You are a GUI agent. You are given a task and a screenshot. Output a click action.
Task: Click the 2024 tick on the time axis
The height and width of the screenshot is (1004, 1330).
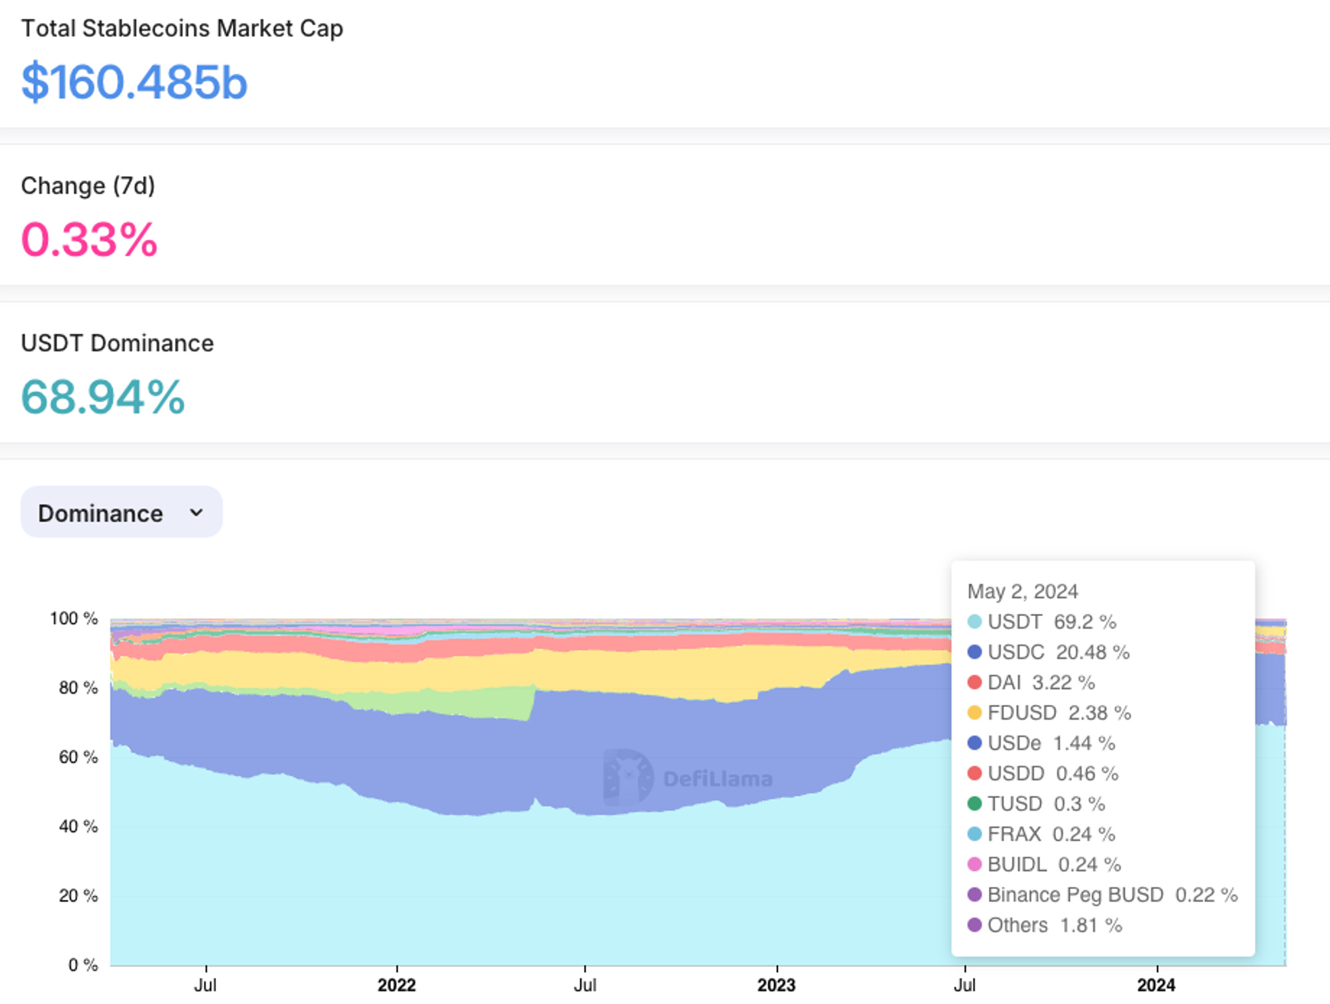[x=1156, y=984]
